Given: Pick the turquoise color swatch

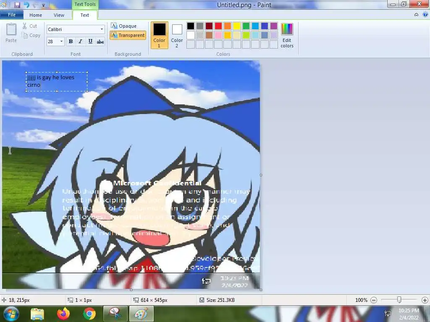Looking at the screenshot, I should pos(255,26).
